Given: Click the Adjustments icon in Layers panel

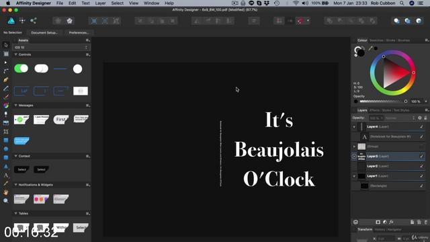Looking at the screenshot, I should [385, 222].
